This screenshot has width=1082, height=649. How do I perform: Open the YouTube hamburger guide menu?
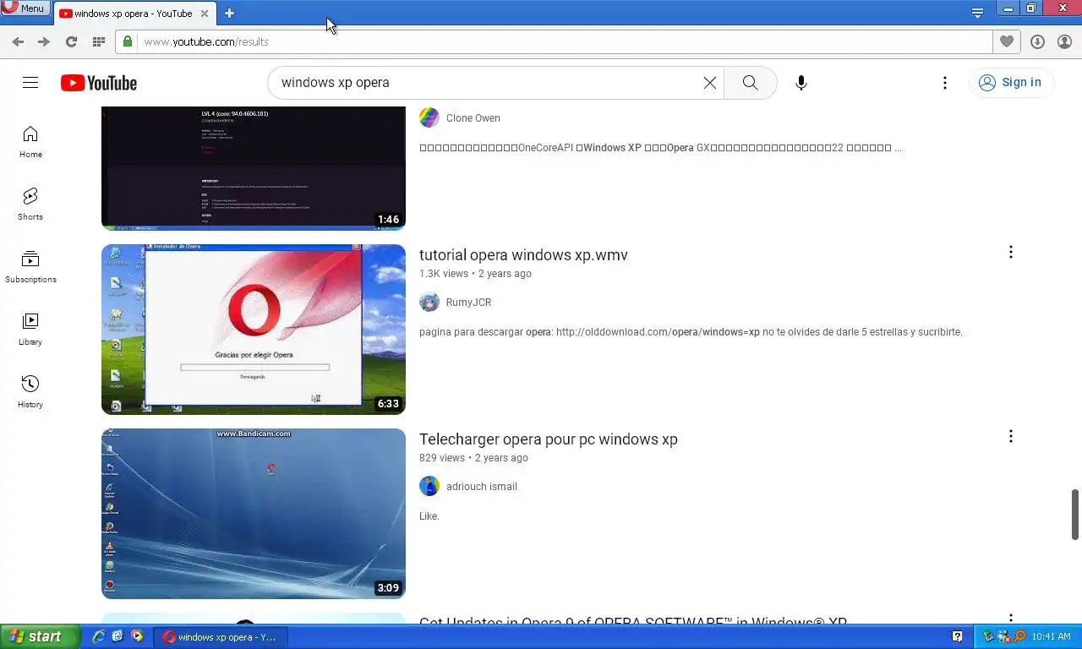tap(30, 82)
